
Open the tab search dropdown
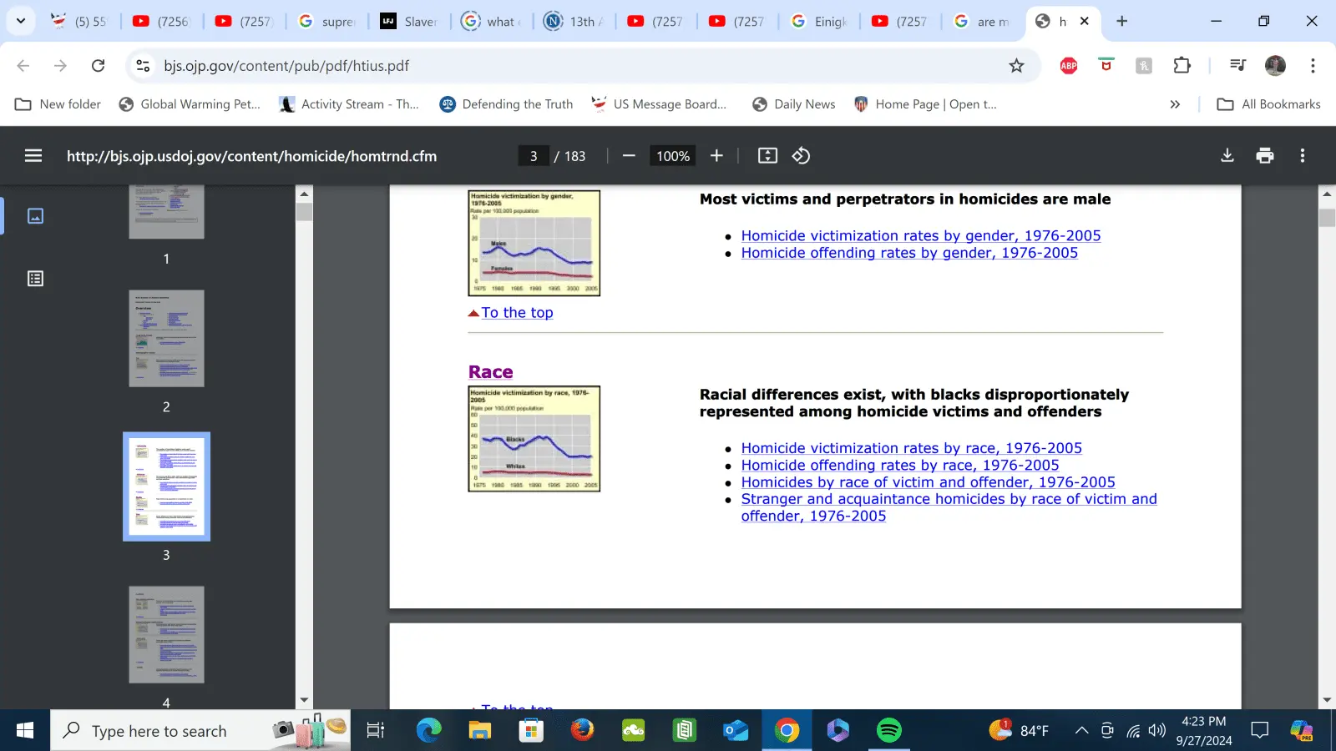(x=21, y=21)
